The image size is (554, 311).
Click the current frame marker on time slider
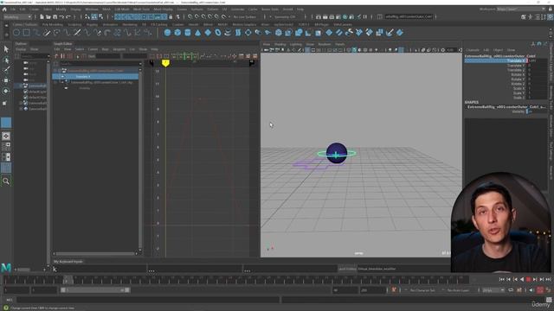[x=68, y=280]
